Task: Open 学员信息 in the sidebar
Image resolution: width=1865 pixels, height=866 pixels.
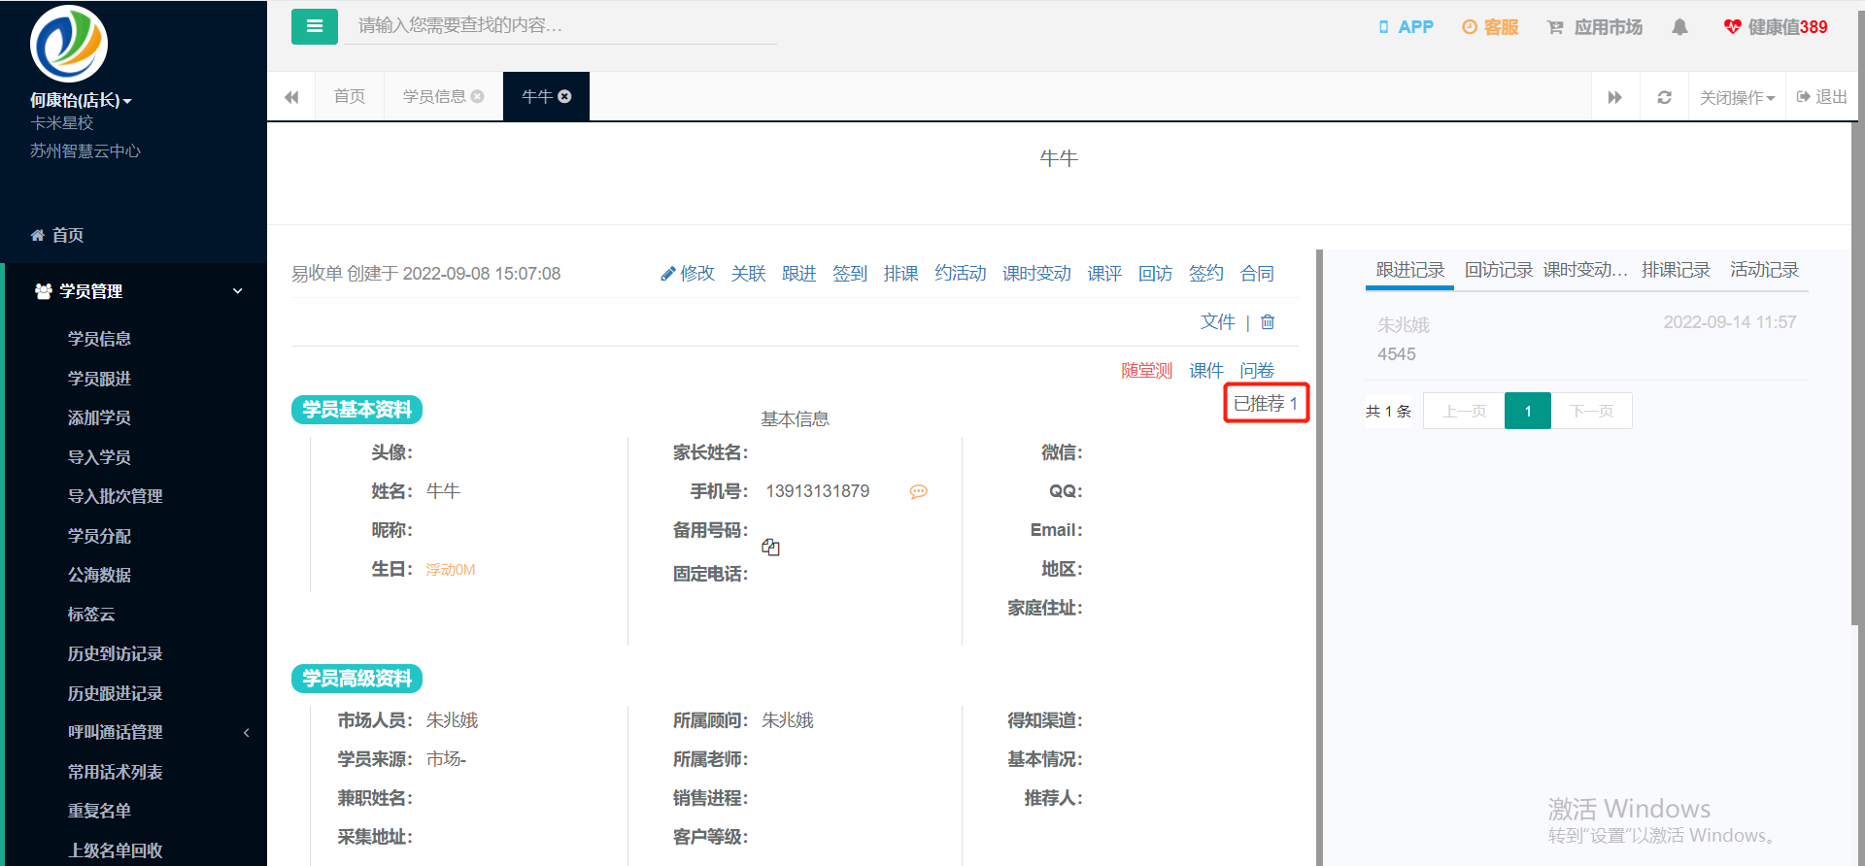Action: click(x=99, y=339)
